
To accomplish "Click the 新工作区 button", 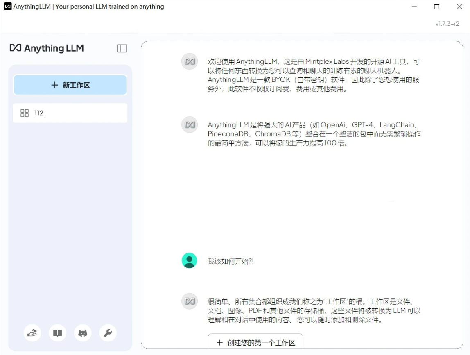I will [x=70, y=85].
